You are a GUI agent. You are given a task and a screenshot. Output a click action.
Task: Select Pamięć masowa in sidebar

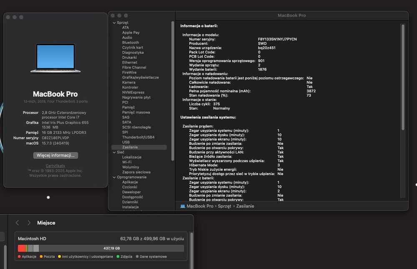(x=136, y=112)
